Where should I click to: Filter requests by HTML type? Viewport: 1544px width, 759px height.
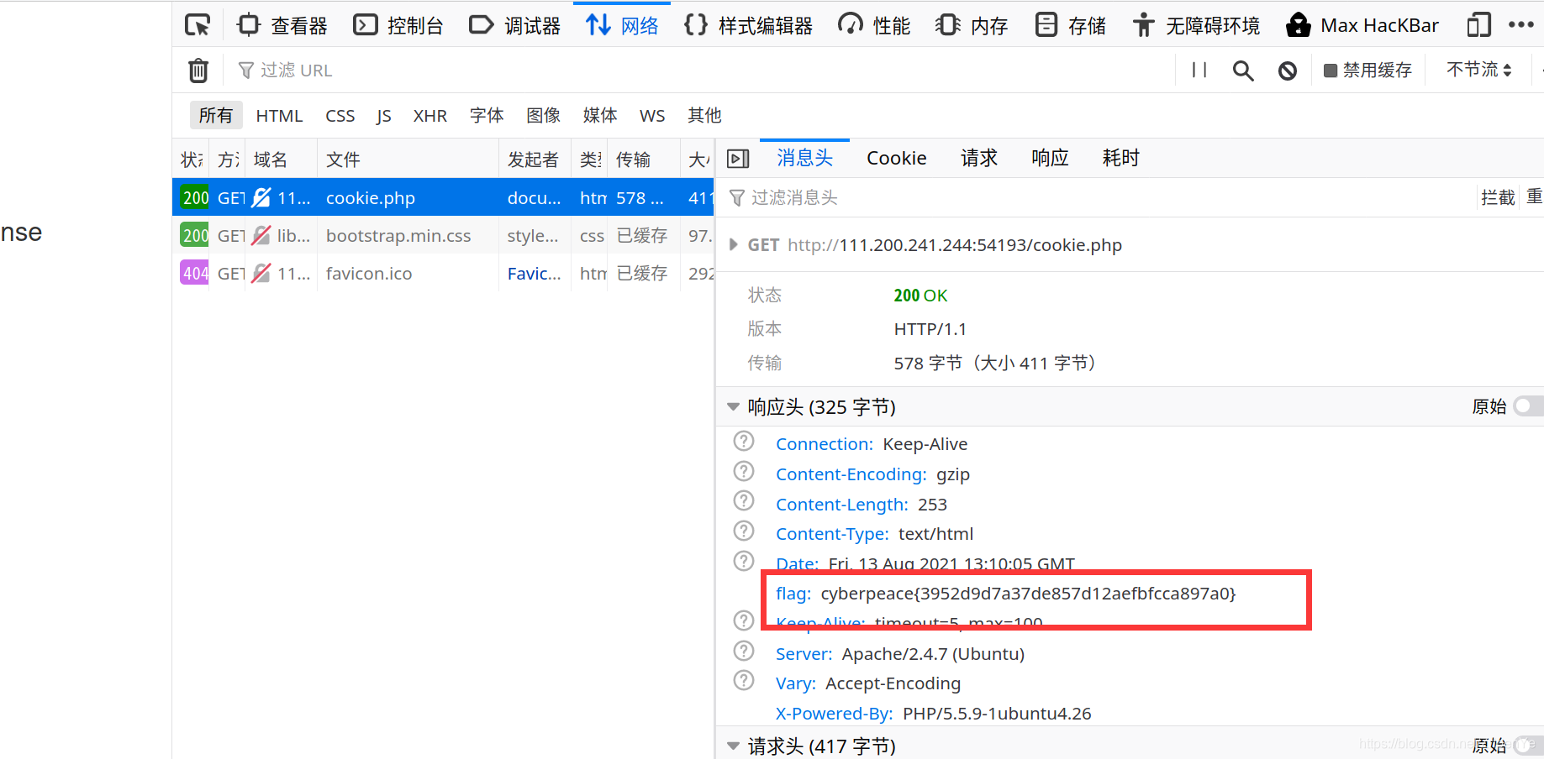pyautogui.click(x=279, y=116)
